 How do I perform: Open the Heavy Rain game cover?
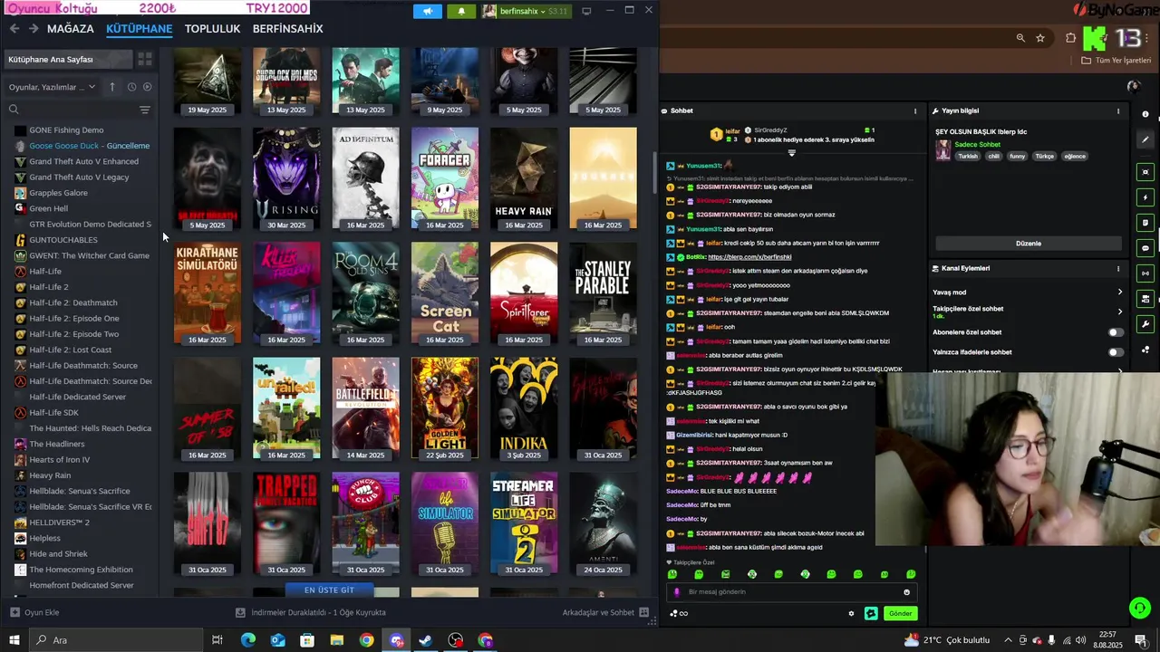(x=524, y=178)
